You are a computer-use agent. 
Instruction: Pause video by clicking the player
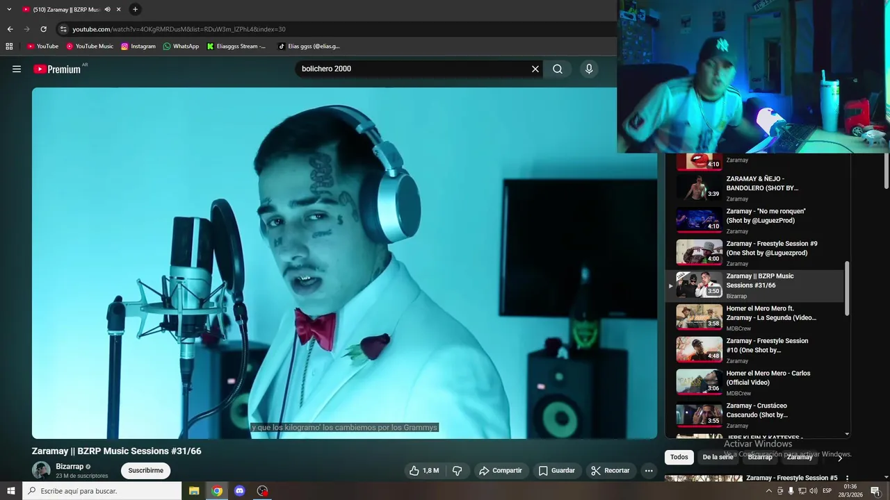(344, 262)
